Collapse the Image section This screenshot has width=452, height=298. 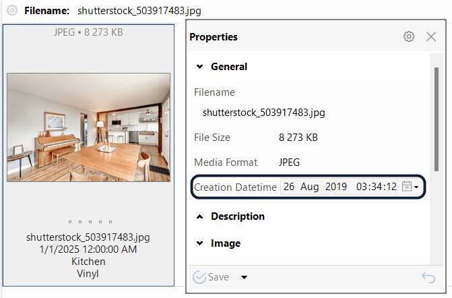tap(199, 243)
